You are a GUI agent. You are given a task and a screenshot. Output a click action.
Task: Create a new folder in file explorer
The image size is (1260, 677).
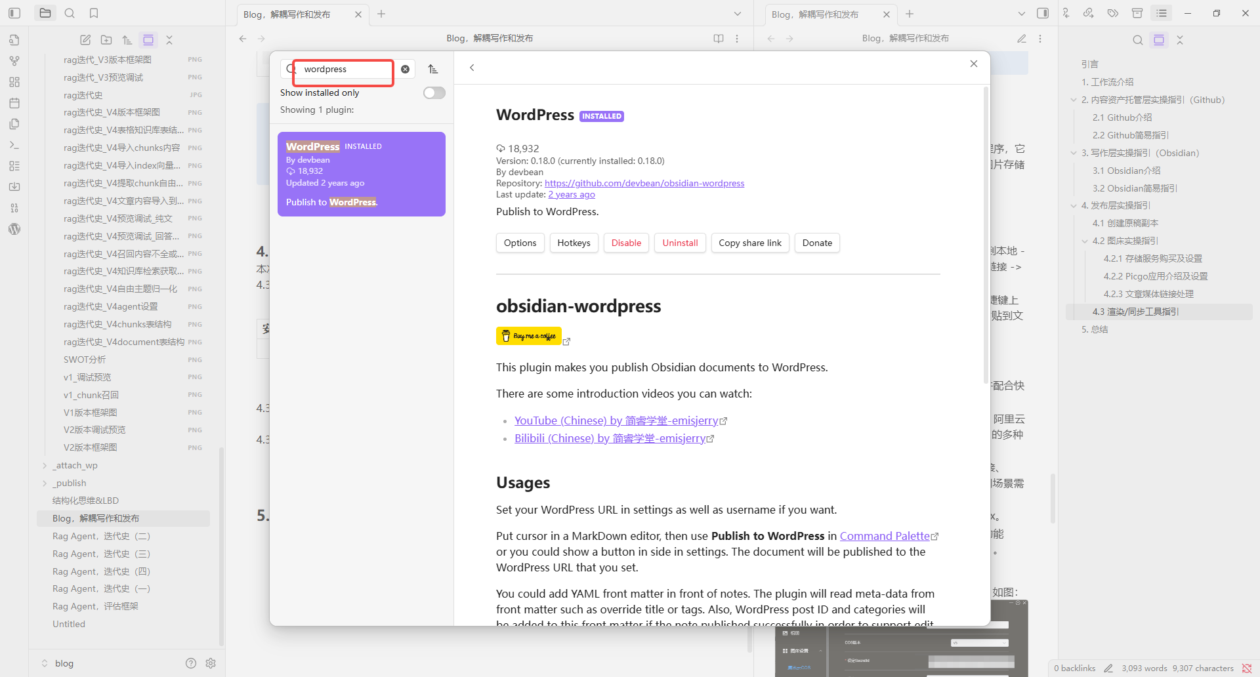click(106, 40)
